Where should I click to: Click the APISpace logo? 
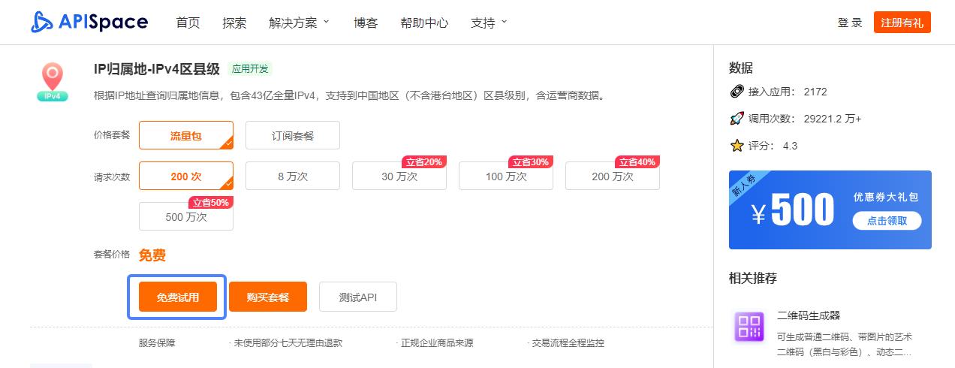coord(89,23)
